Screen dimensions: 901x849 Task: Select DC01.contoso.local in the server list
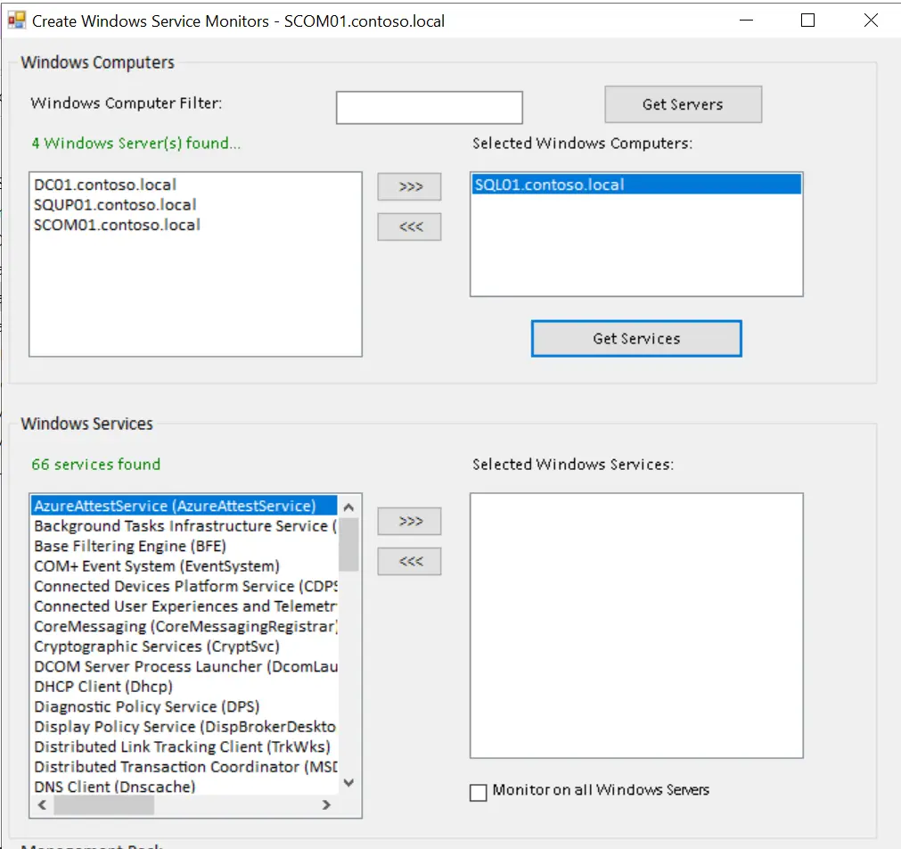click(x=105, y=185)
